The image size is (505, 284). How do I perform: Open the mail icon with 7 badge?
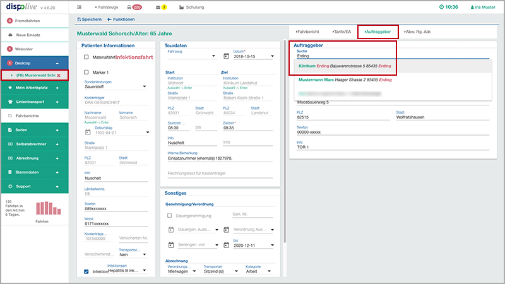(x=158, y=7)
